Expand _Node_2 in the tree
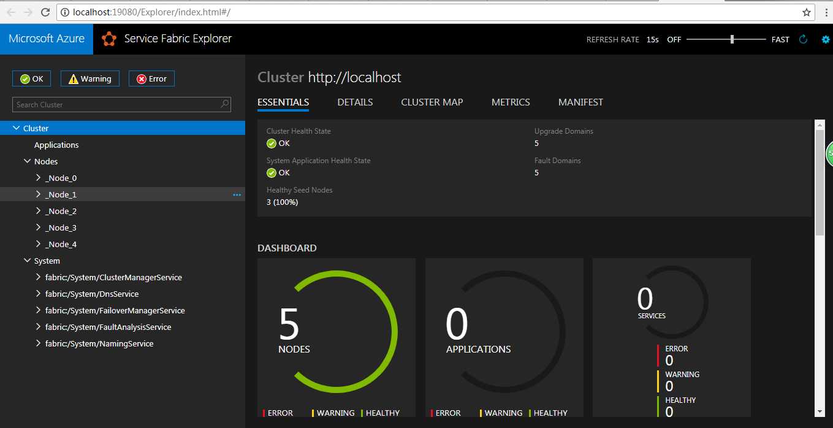 39,211
